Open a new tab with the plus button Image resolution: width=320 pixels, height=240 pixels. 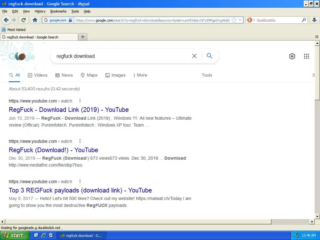83,37
